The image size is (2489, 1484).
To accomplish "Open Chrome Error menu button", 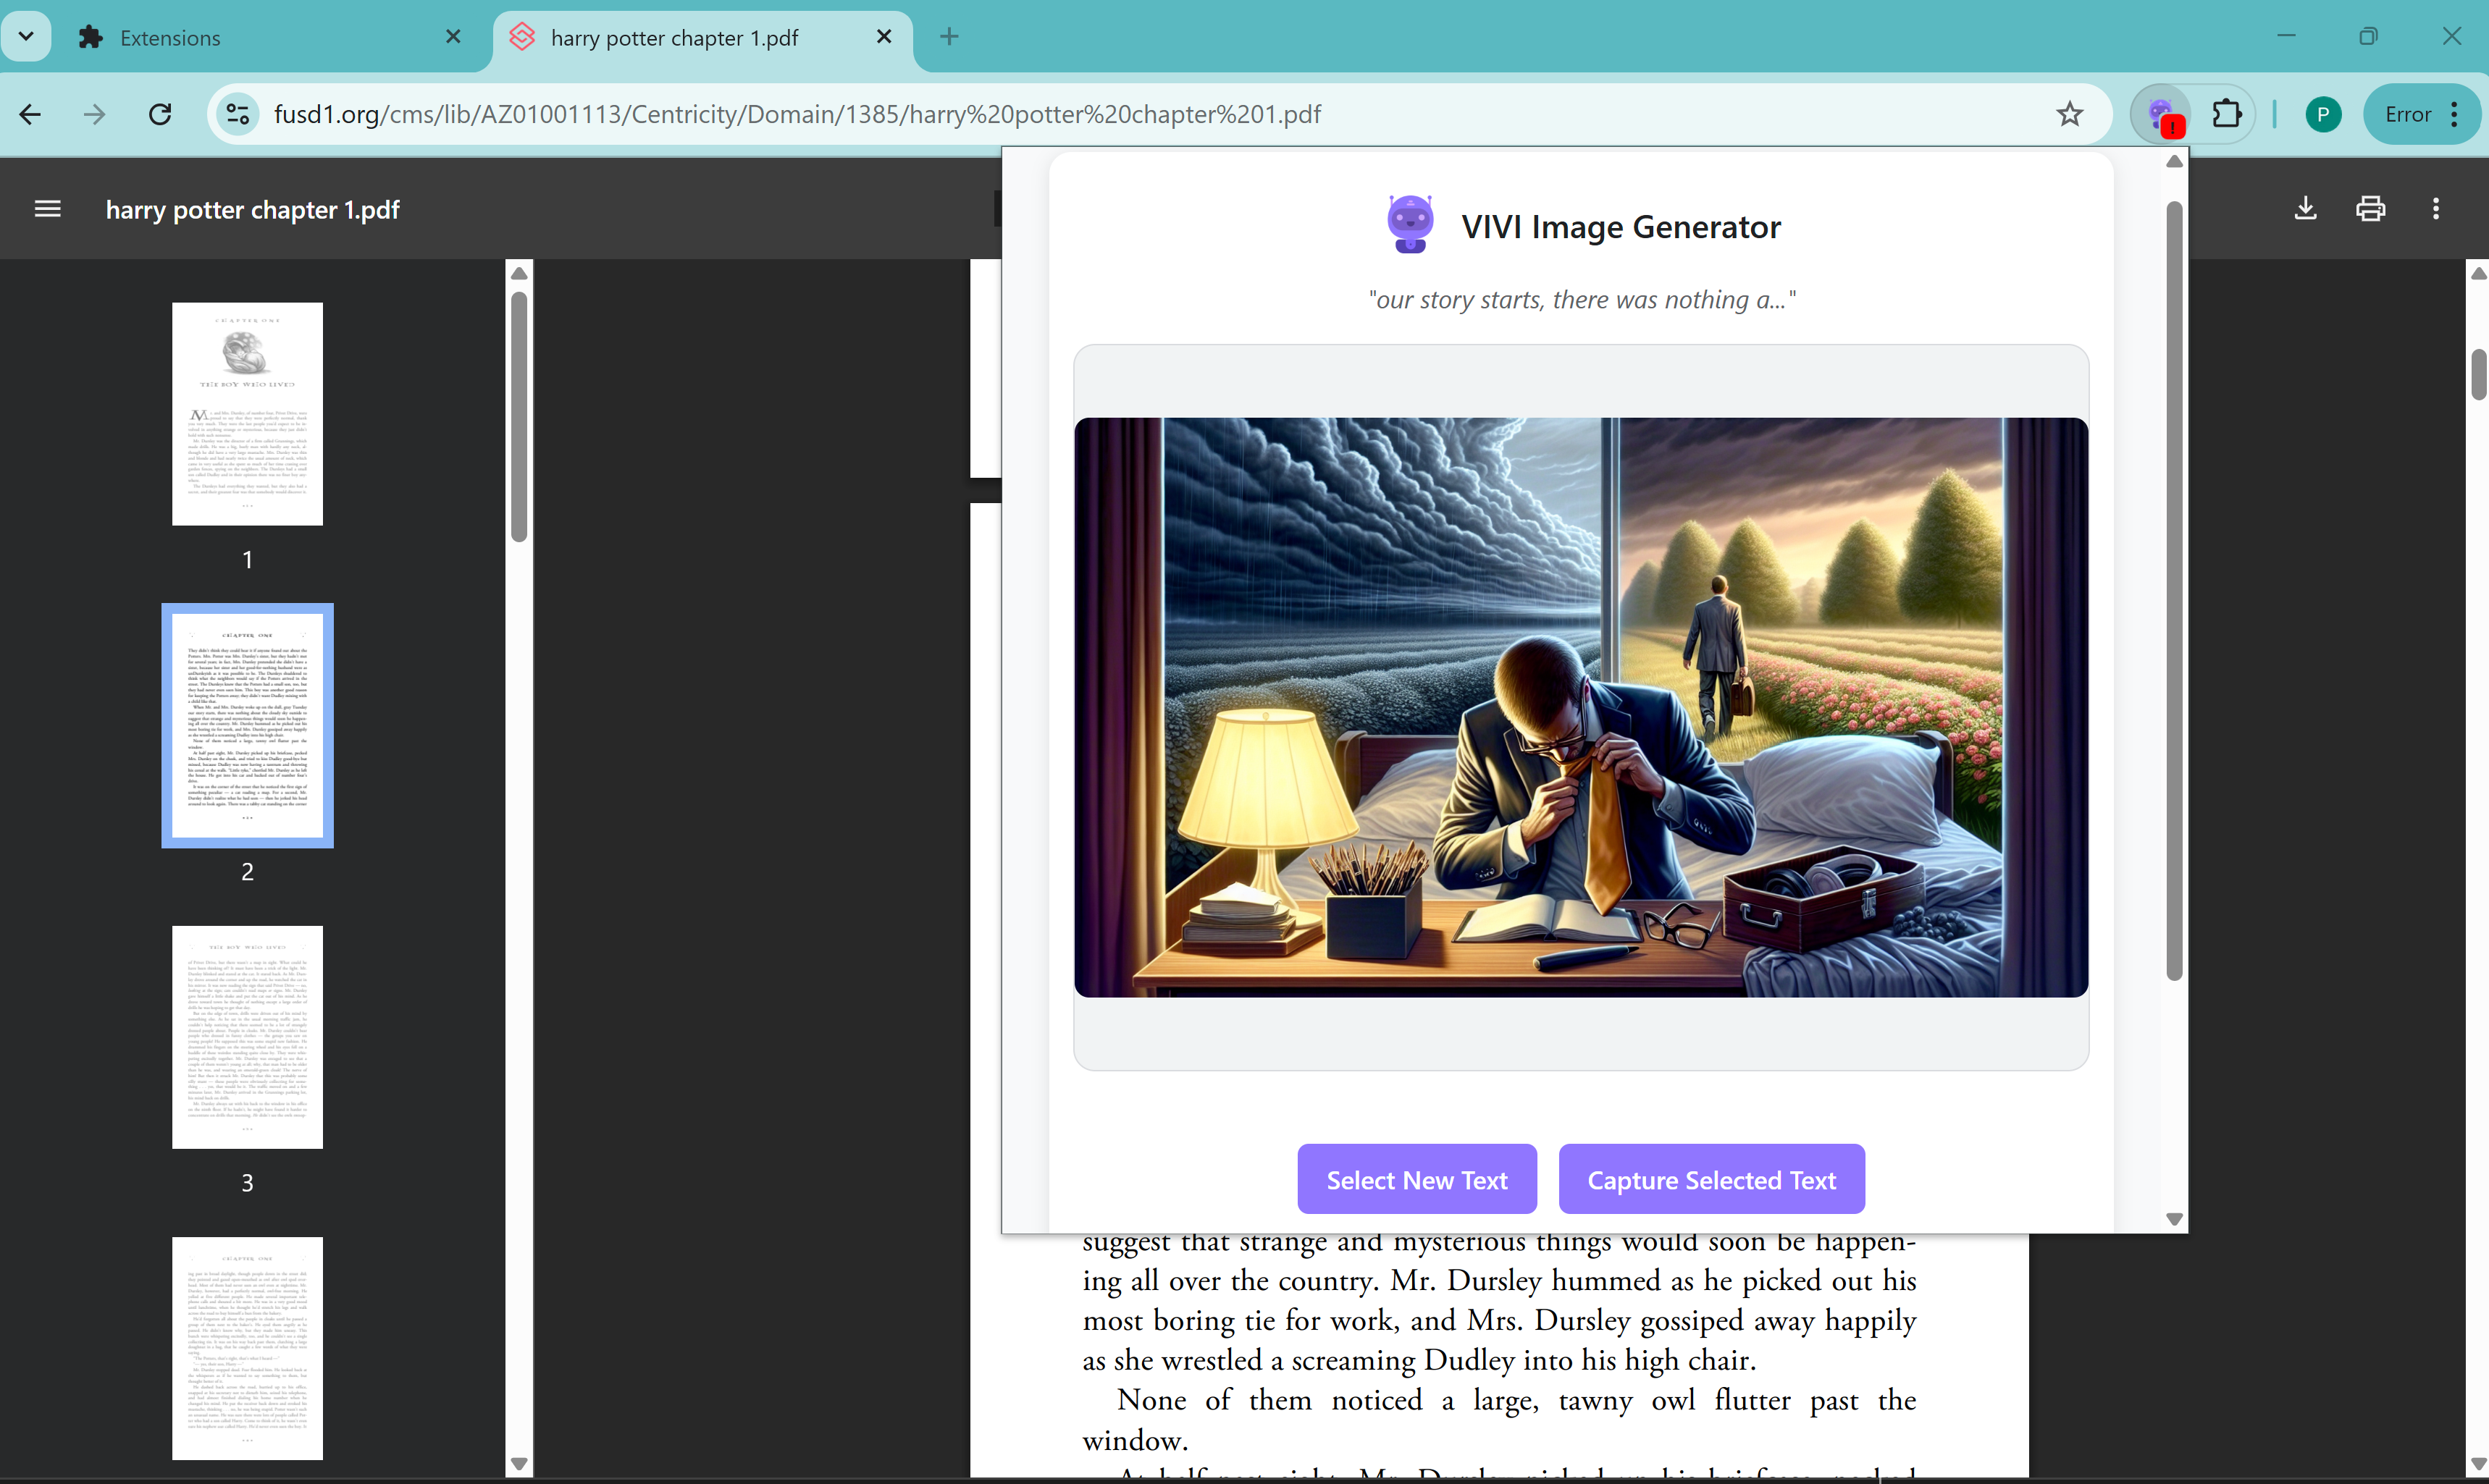I will 2420,114.
